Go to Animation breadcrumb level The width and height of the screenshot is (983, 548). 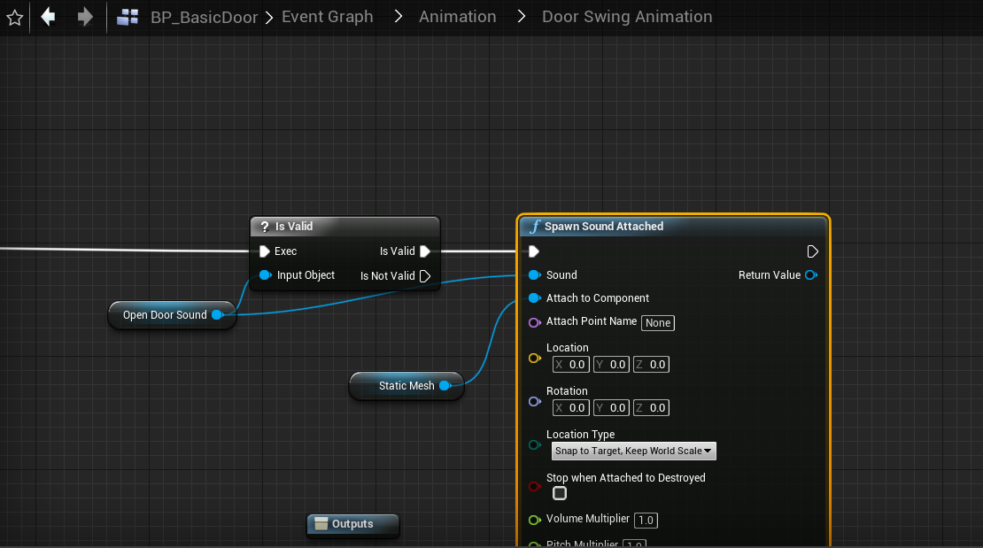point(457,17)
